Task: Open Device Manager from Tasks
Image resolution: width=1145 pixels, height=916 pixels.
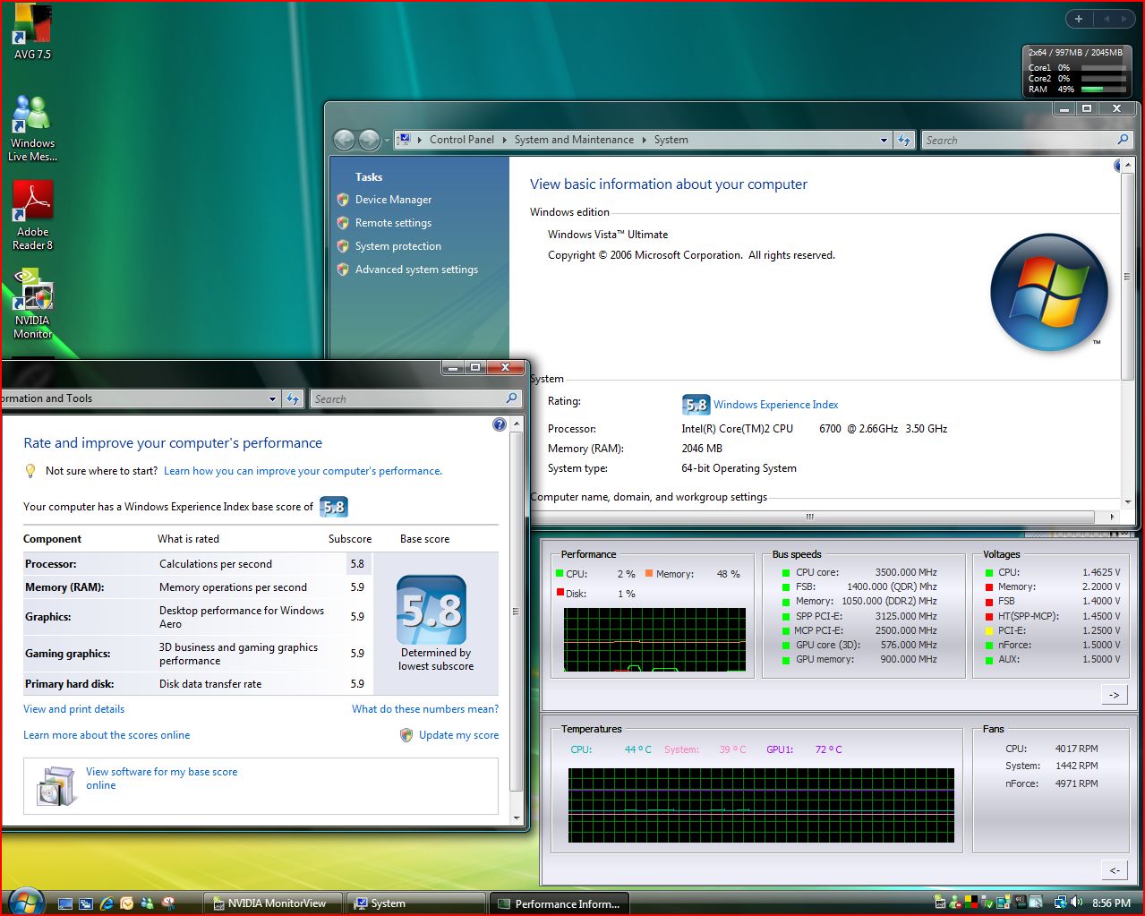Action: pyautogui.click(x=393, y=200)
